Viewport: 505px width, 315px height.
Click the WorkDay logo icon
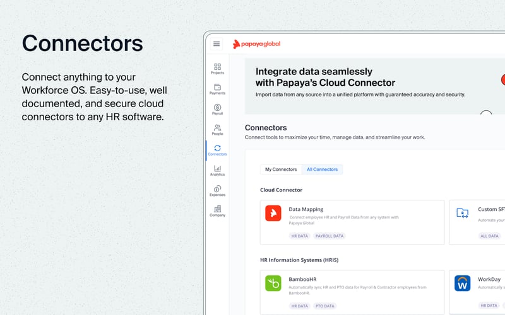click(463, 283)
